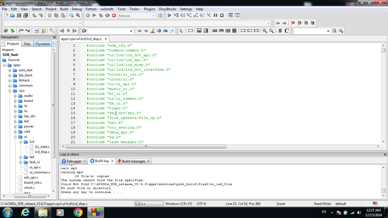The width and height of the screenshot is (388, 218).
Task: Toggle the S source toggle button
Action: click(280, 31)
